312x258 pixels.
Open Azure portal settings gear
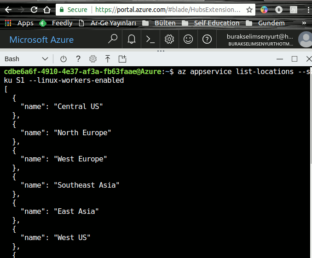(169, 40)
